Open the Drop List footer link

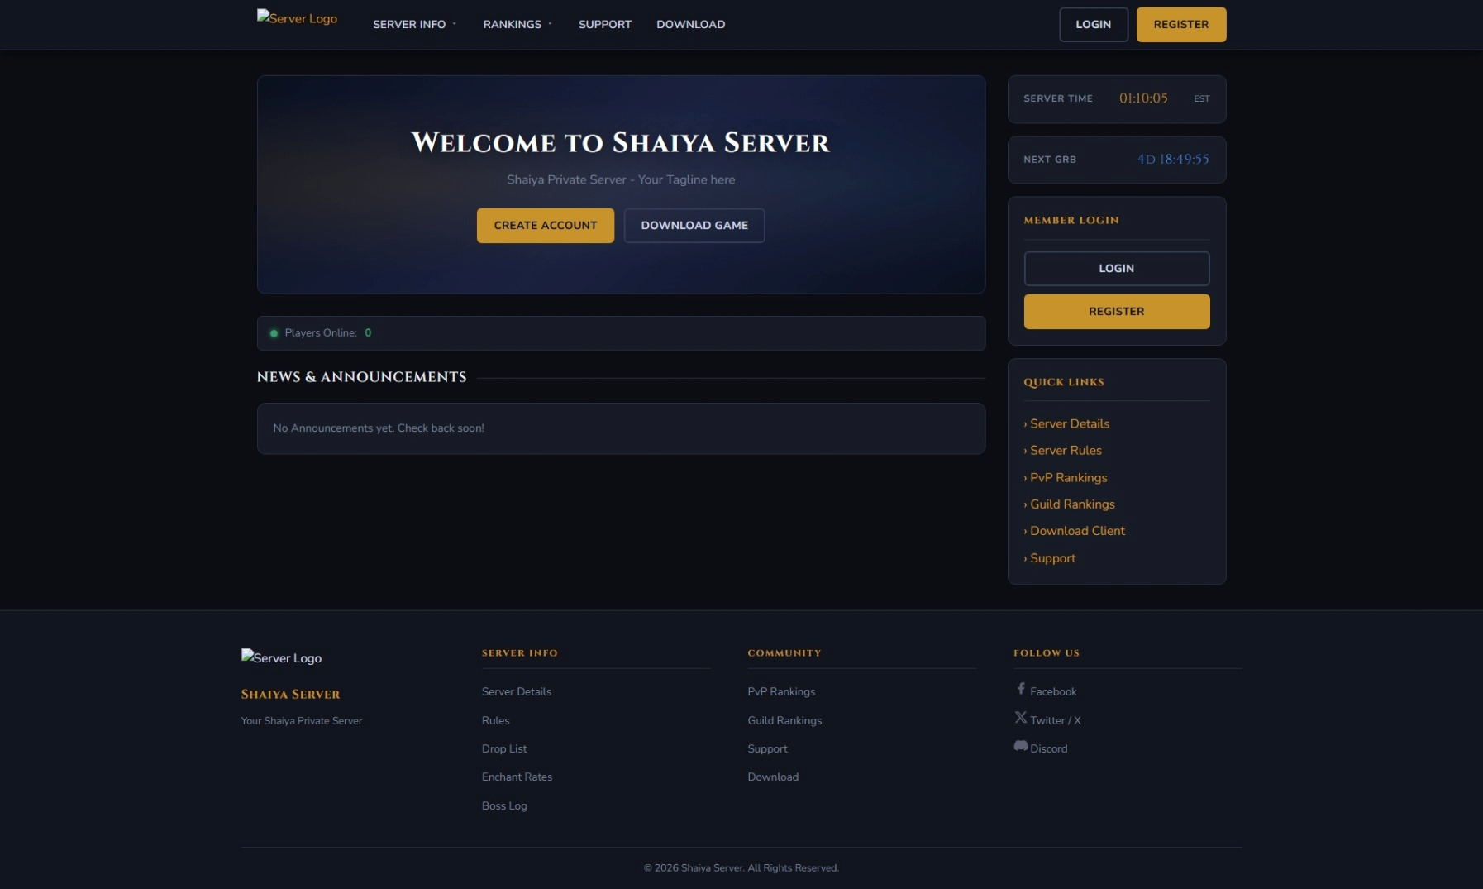pos(504,748)
